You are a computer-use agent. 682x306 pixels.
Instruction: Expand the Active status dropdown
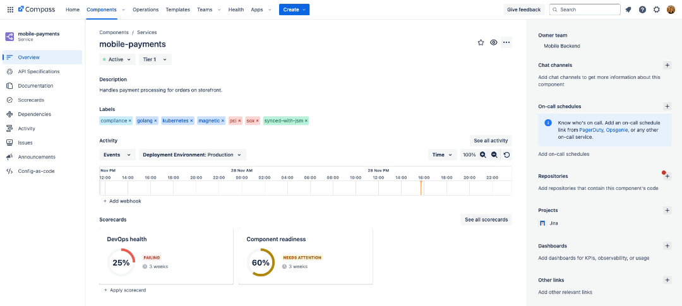(x=117, y=59)
